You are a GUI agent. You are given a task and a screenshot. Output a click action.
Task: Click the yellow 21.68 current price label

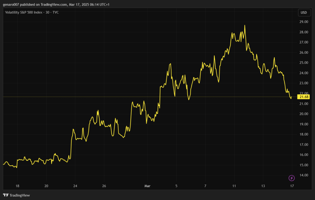tap(304, 97)
